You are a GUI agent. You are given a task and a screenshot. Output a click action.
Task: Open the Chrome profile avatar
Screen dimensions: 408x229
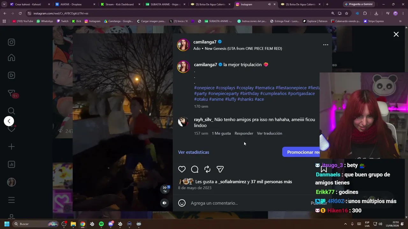pos(395,13)
